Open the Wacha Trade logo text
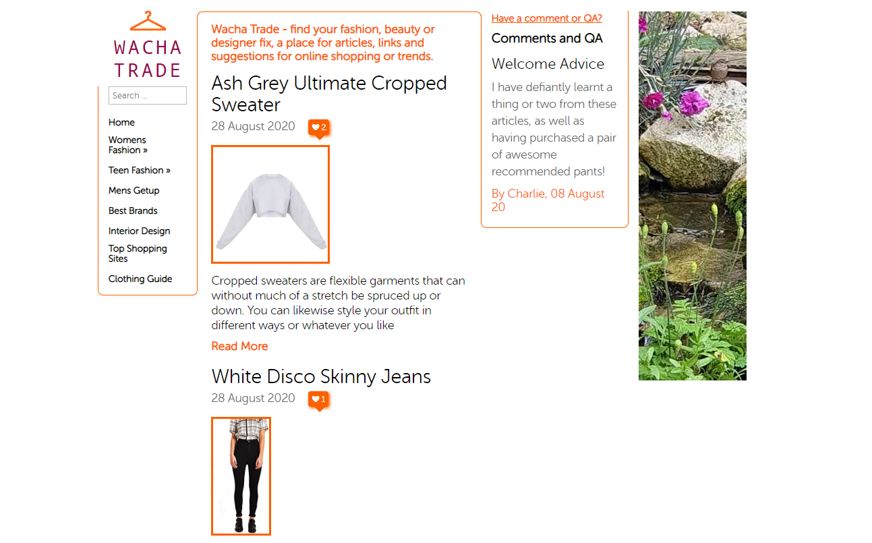 click(148, 59)
